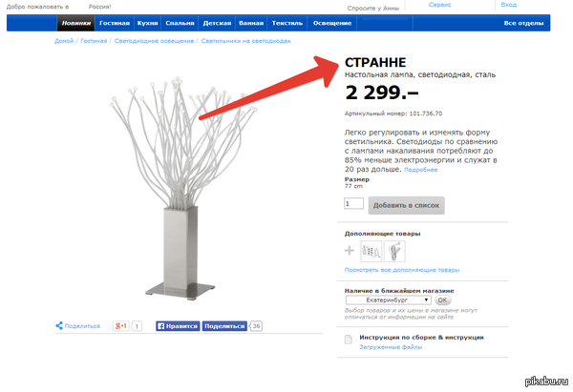Select the Освещение navigation tab
This screenshot has width=573, height=392.
point(332,23)
